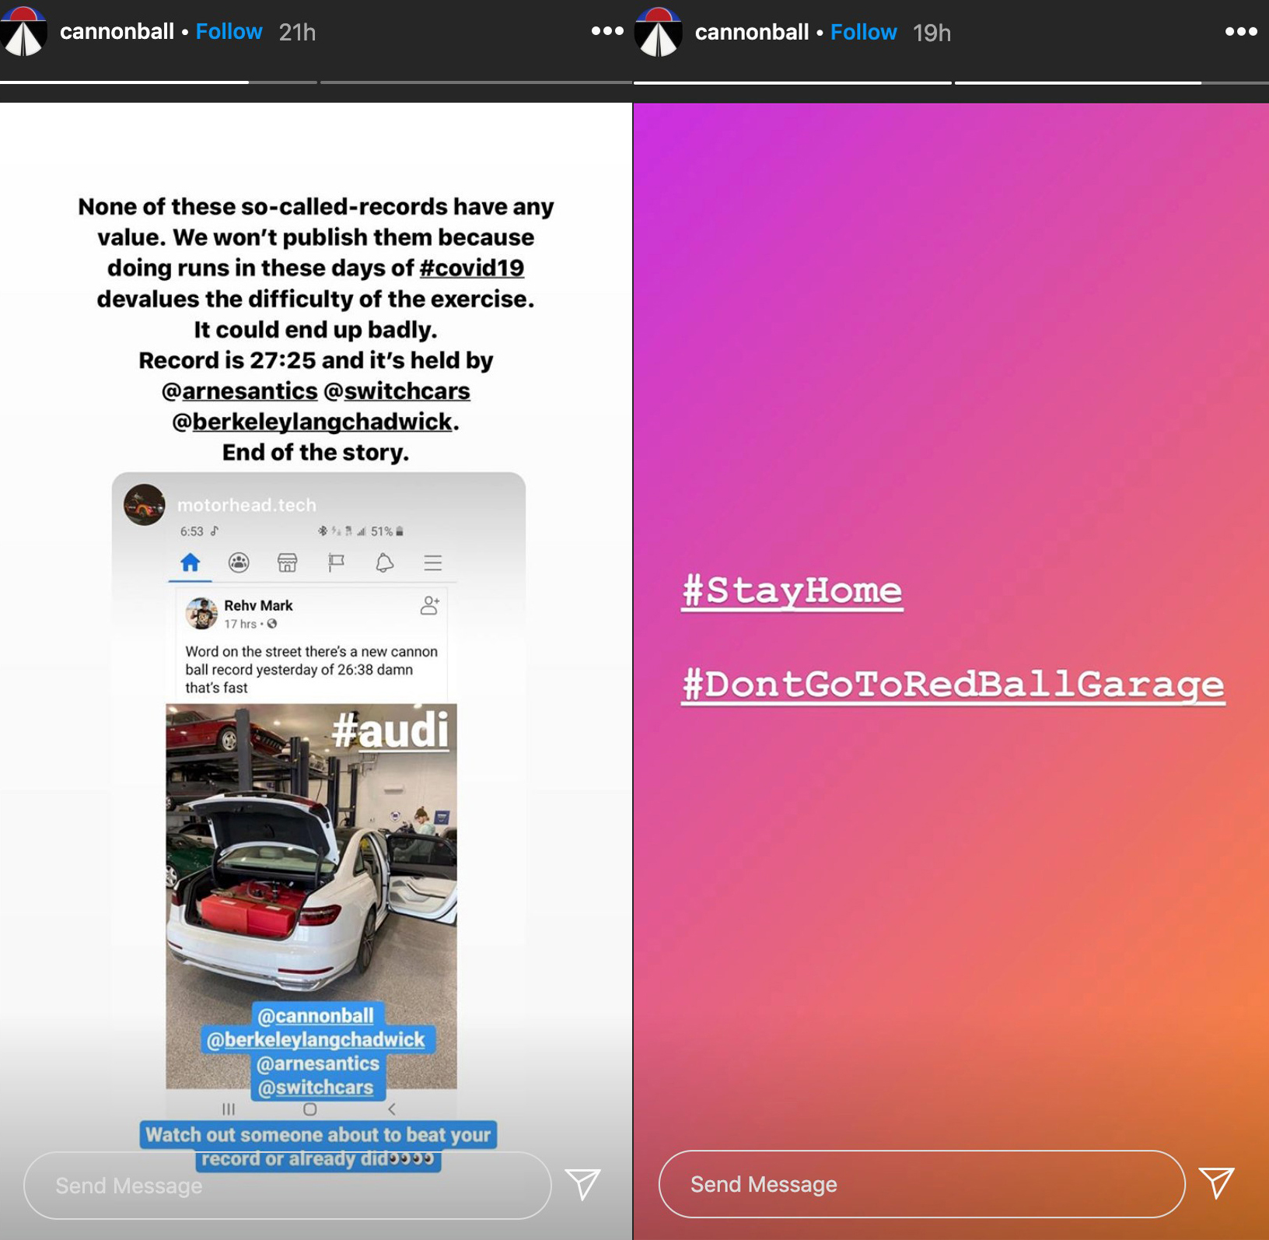Follow cannonball from the left story
This screenshot has width=1269, height=1240.
coord(229,32)
